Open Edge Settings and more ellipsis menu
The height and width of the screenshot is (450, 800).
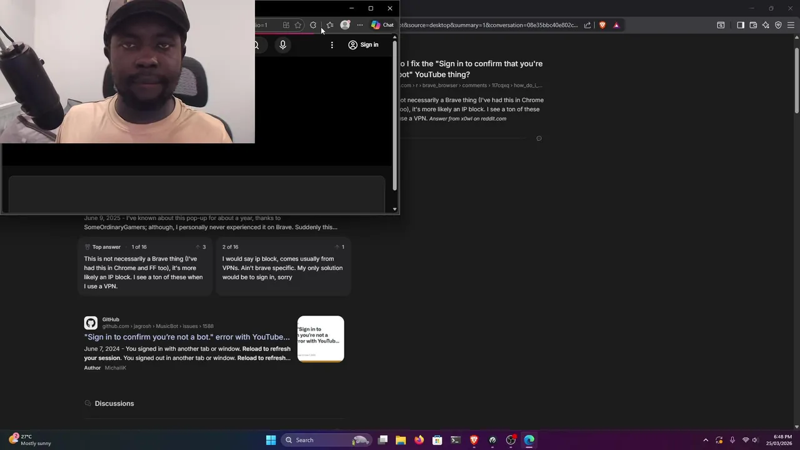pos(359,25)
